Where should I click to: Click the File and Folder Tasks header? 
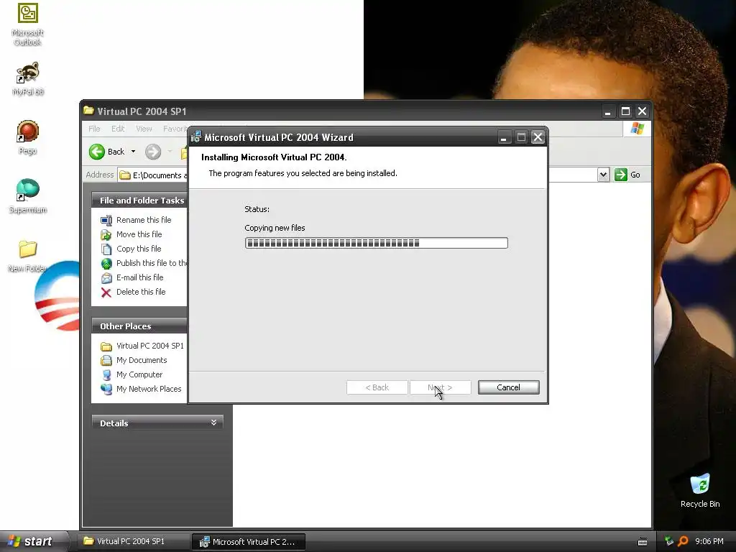pos(139,200)
